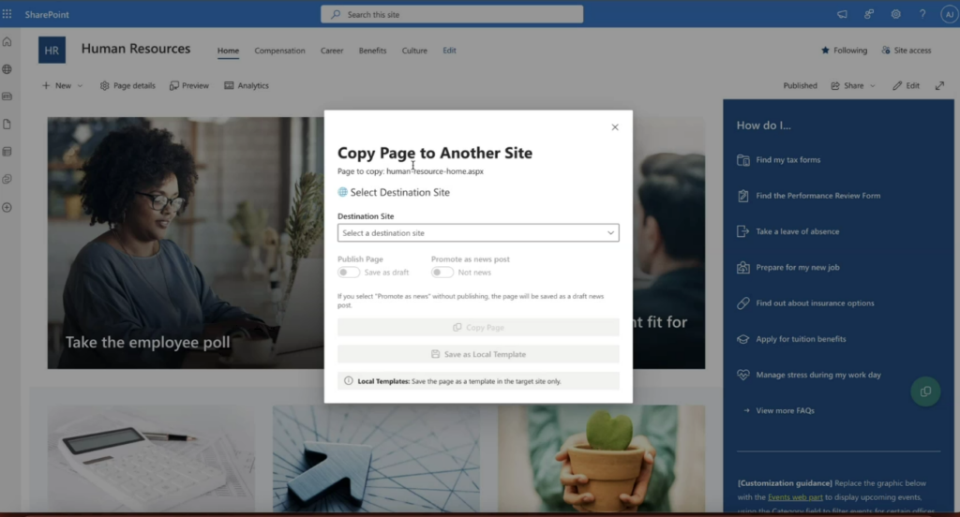Toggle Promote as news post switch
Image resolution: width=960 pixels, height=517 pixels.
[442, 273]
